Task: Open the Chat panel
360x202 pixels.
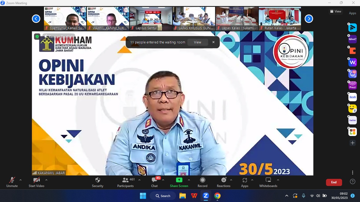Action: [x=154, y=182]
